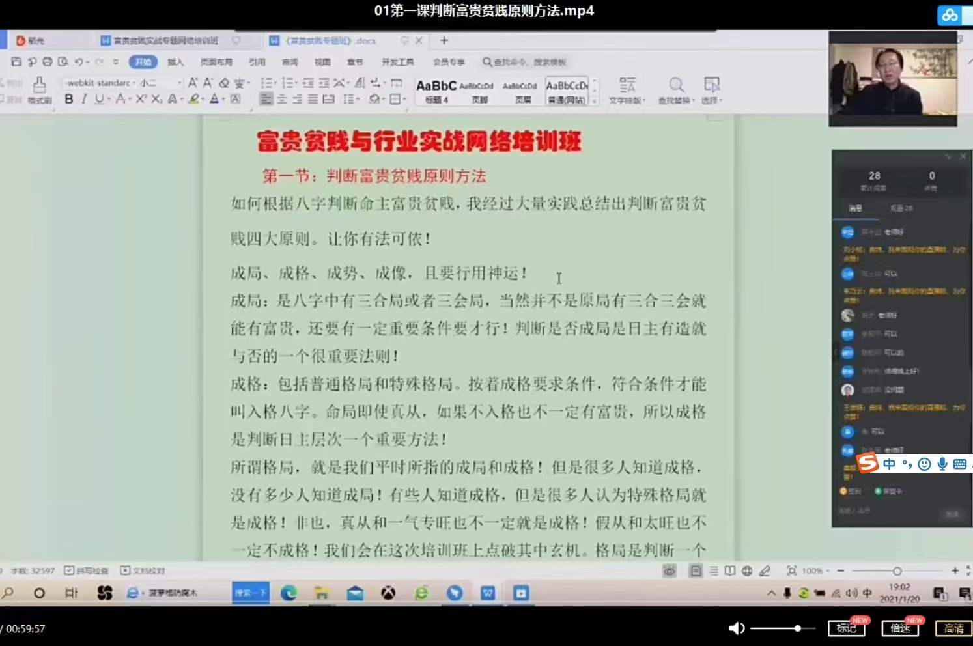Image resolution: width=973 pixels, height=646 pixels.
Task: Mute the video player speaker
Action: point(736,628)
